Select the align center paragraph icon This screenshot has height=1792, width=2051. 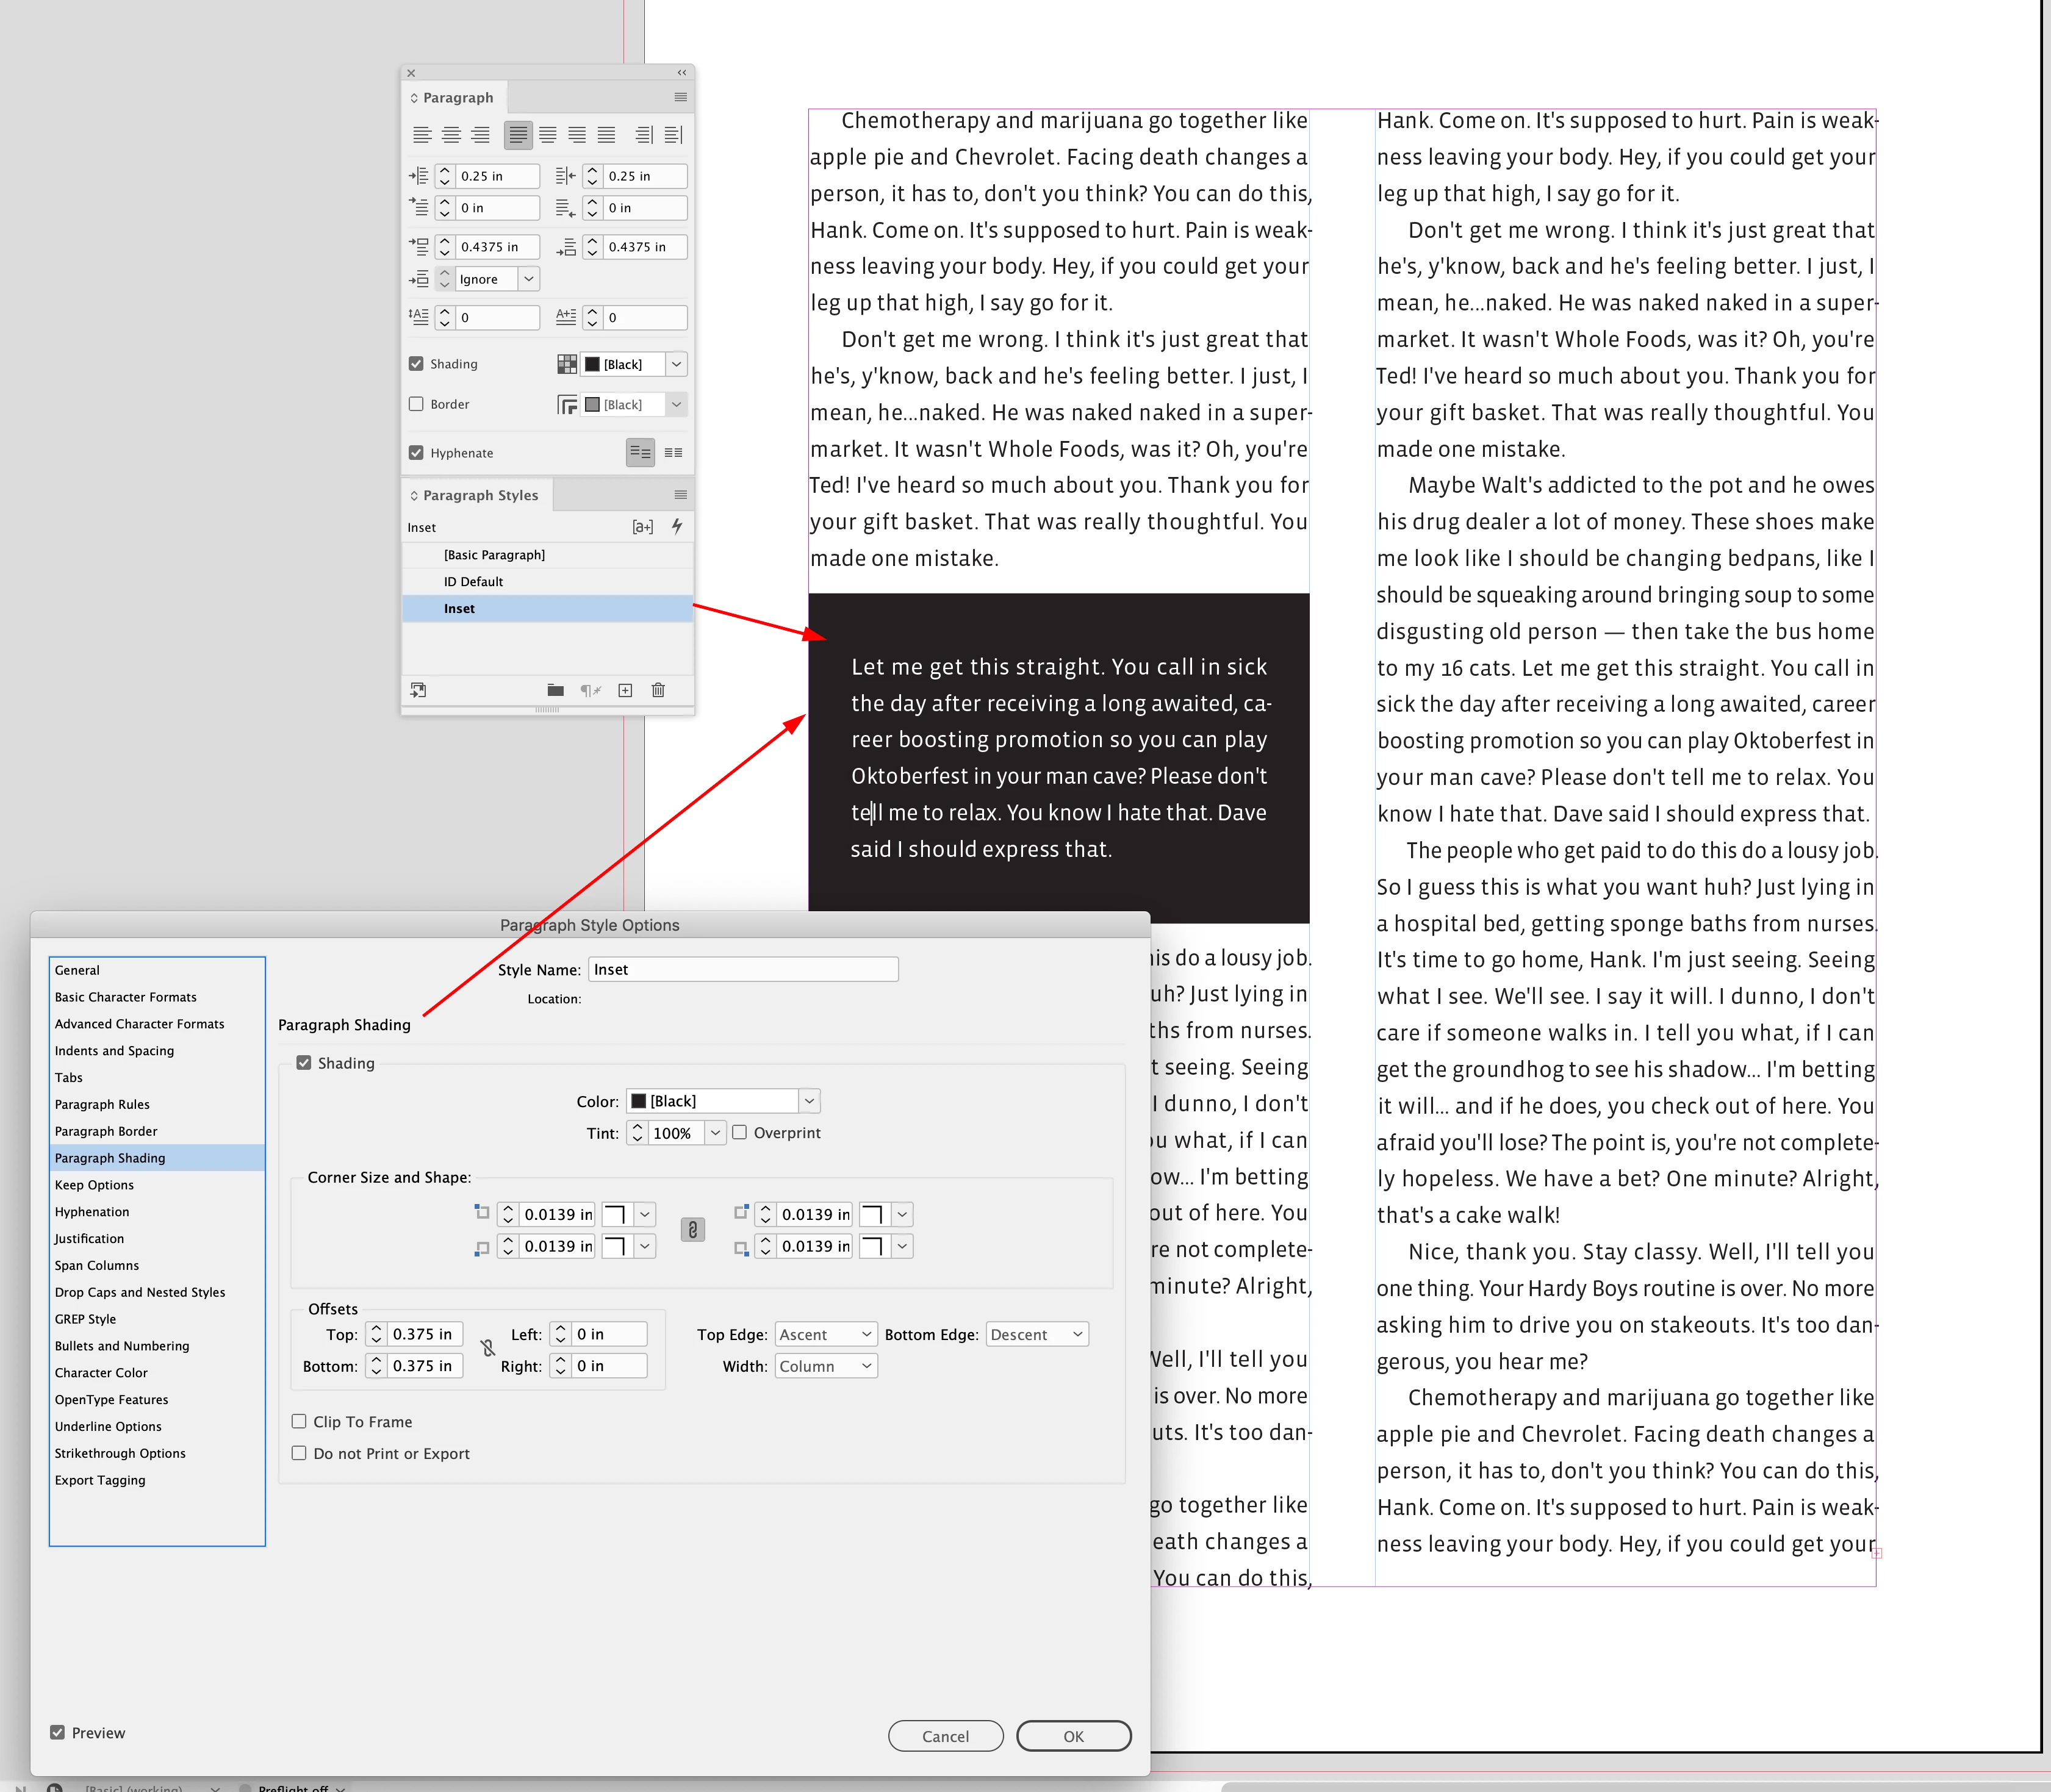452,135
